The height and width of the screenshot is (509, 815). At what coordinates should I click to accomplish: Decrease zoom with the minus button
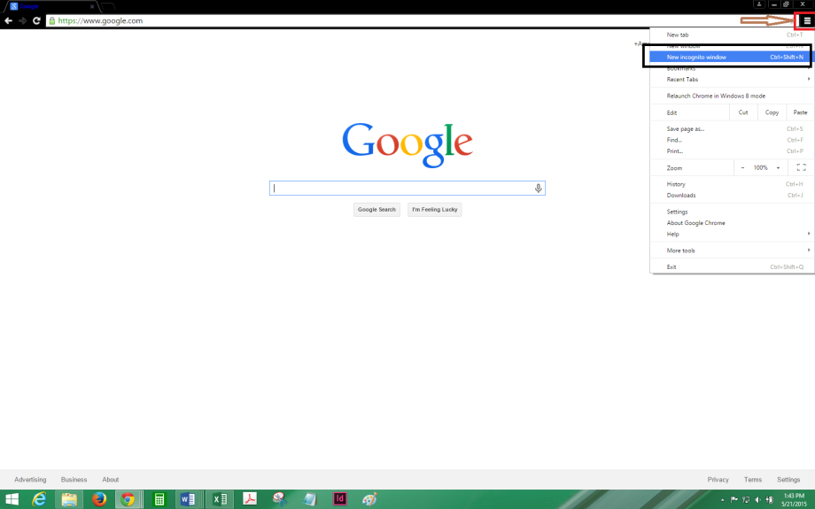point(742,168)
